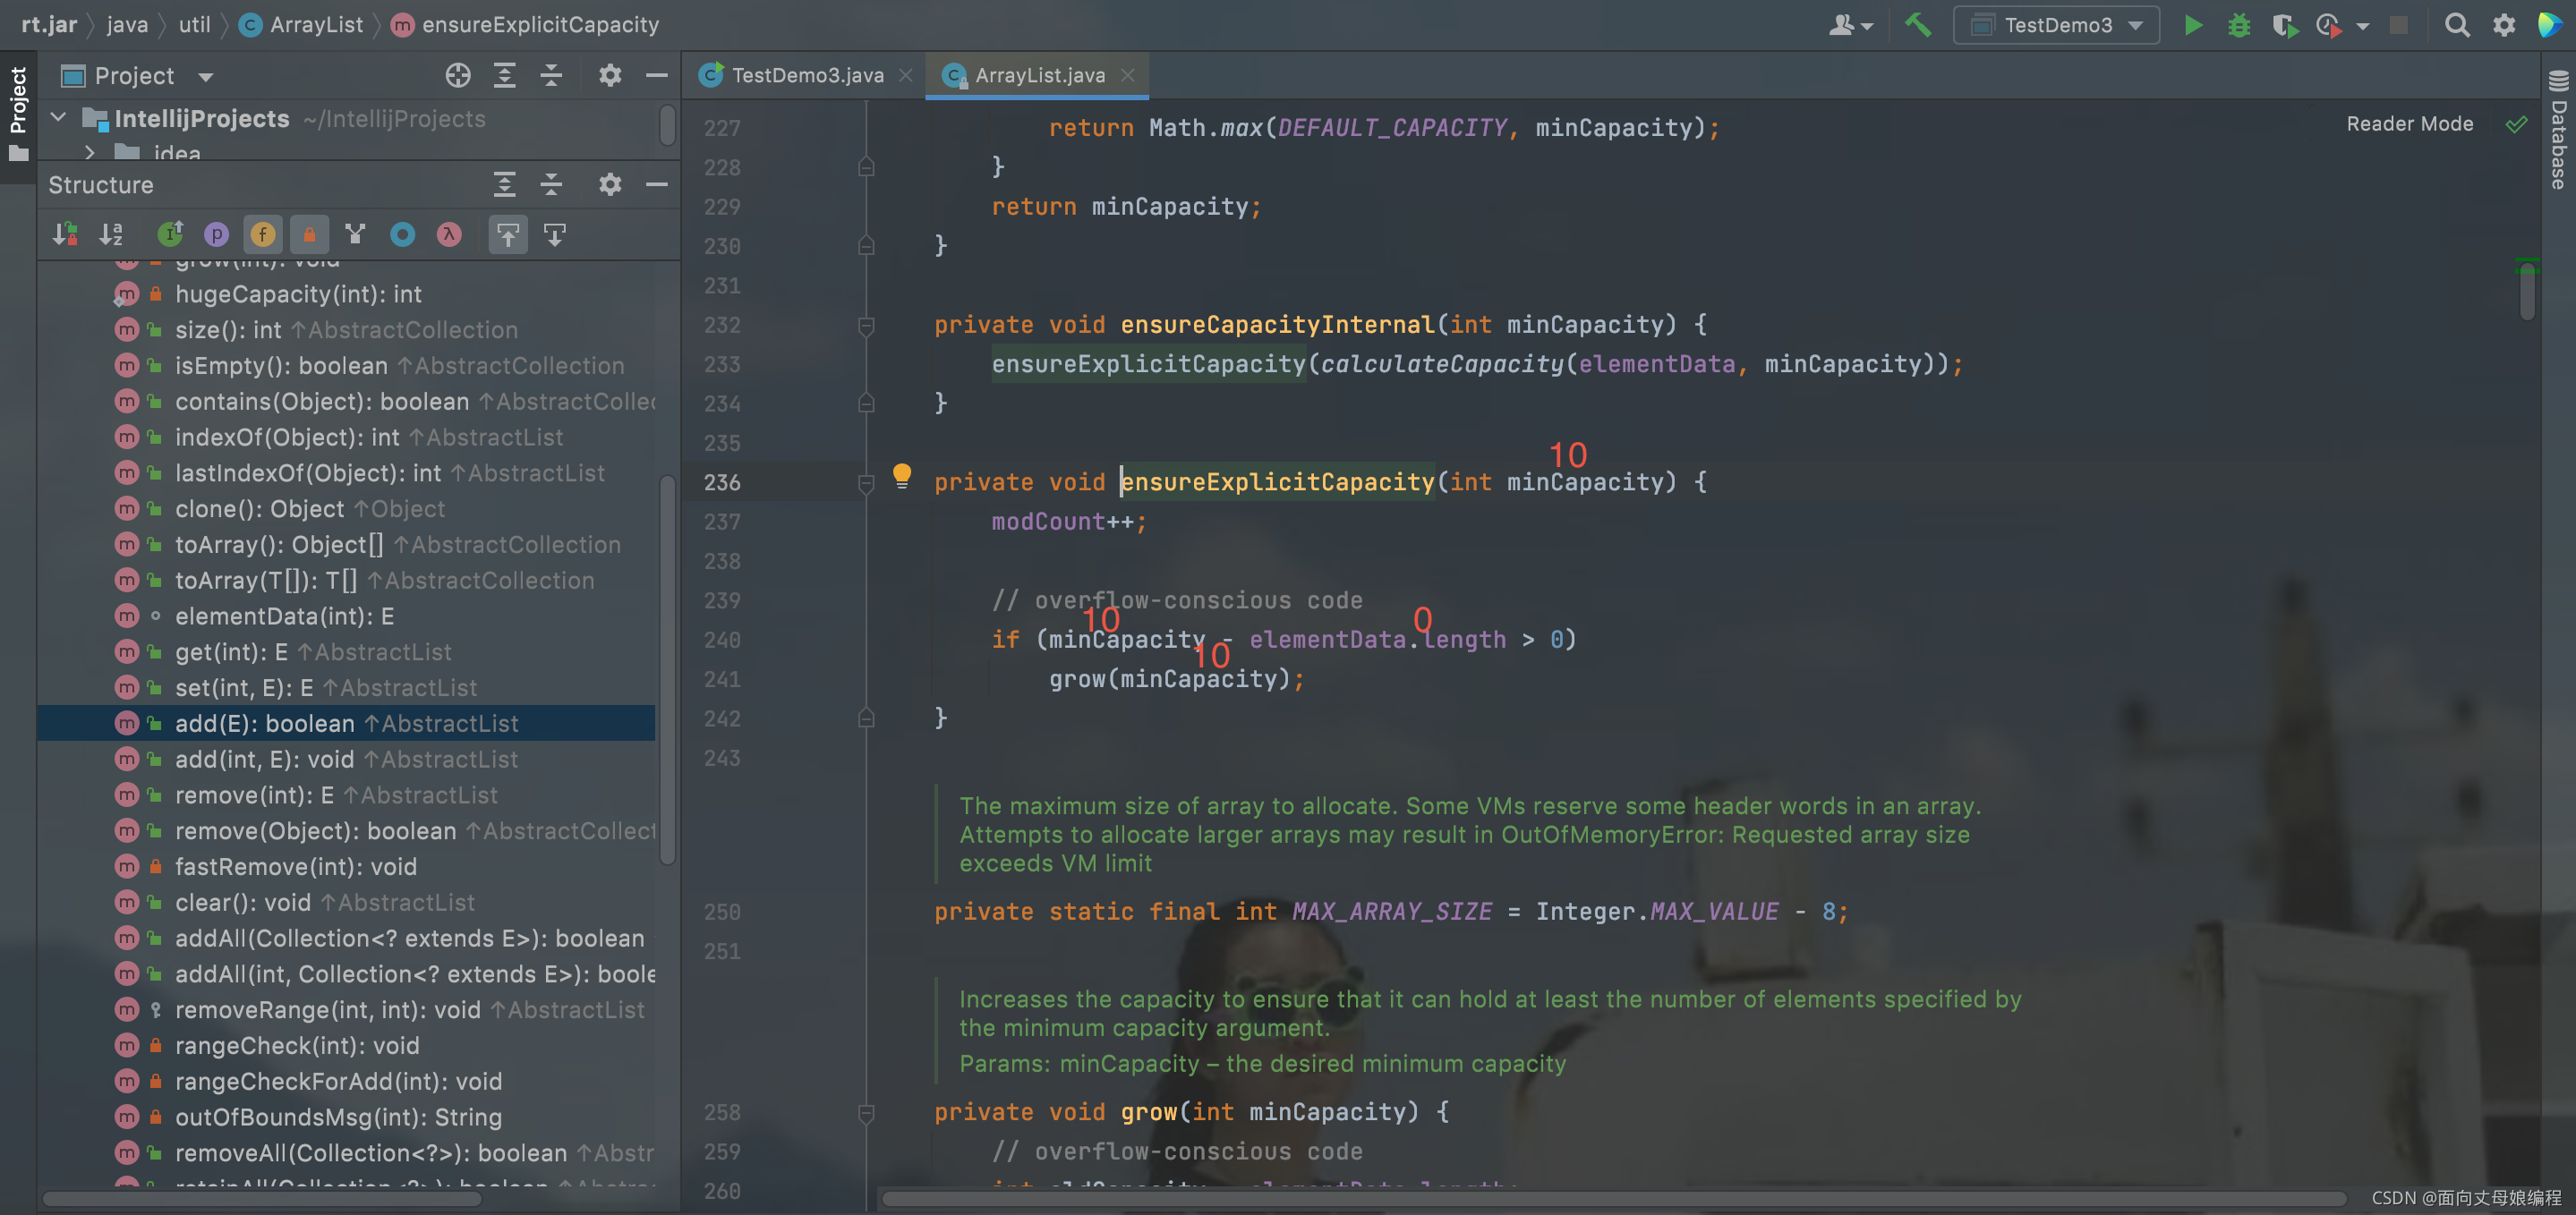This screenshot has width=2576, height=1215.
Task: Switch to TestDemo3.java tab
Action: [807, 75]
